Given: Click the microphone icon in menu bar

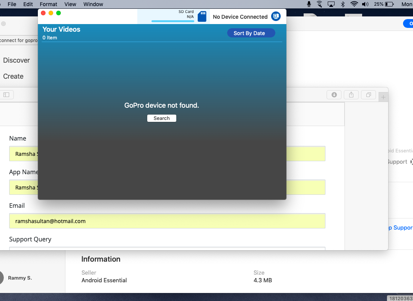Looking at the screenshot, I should (309, 4).
